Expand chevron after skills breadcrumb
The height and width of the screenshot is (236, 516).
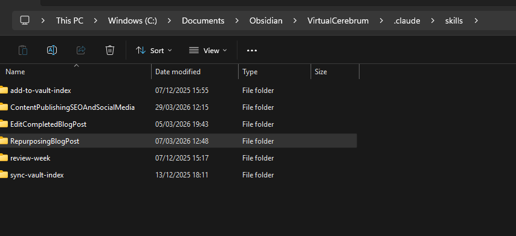click(476, 21)
